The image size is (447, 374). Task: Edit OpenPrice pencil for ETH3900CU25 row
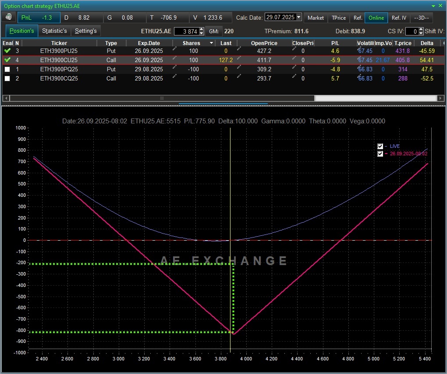click(x=239, y=58)
